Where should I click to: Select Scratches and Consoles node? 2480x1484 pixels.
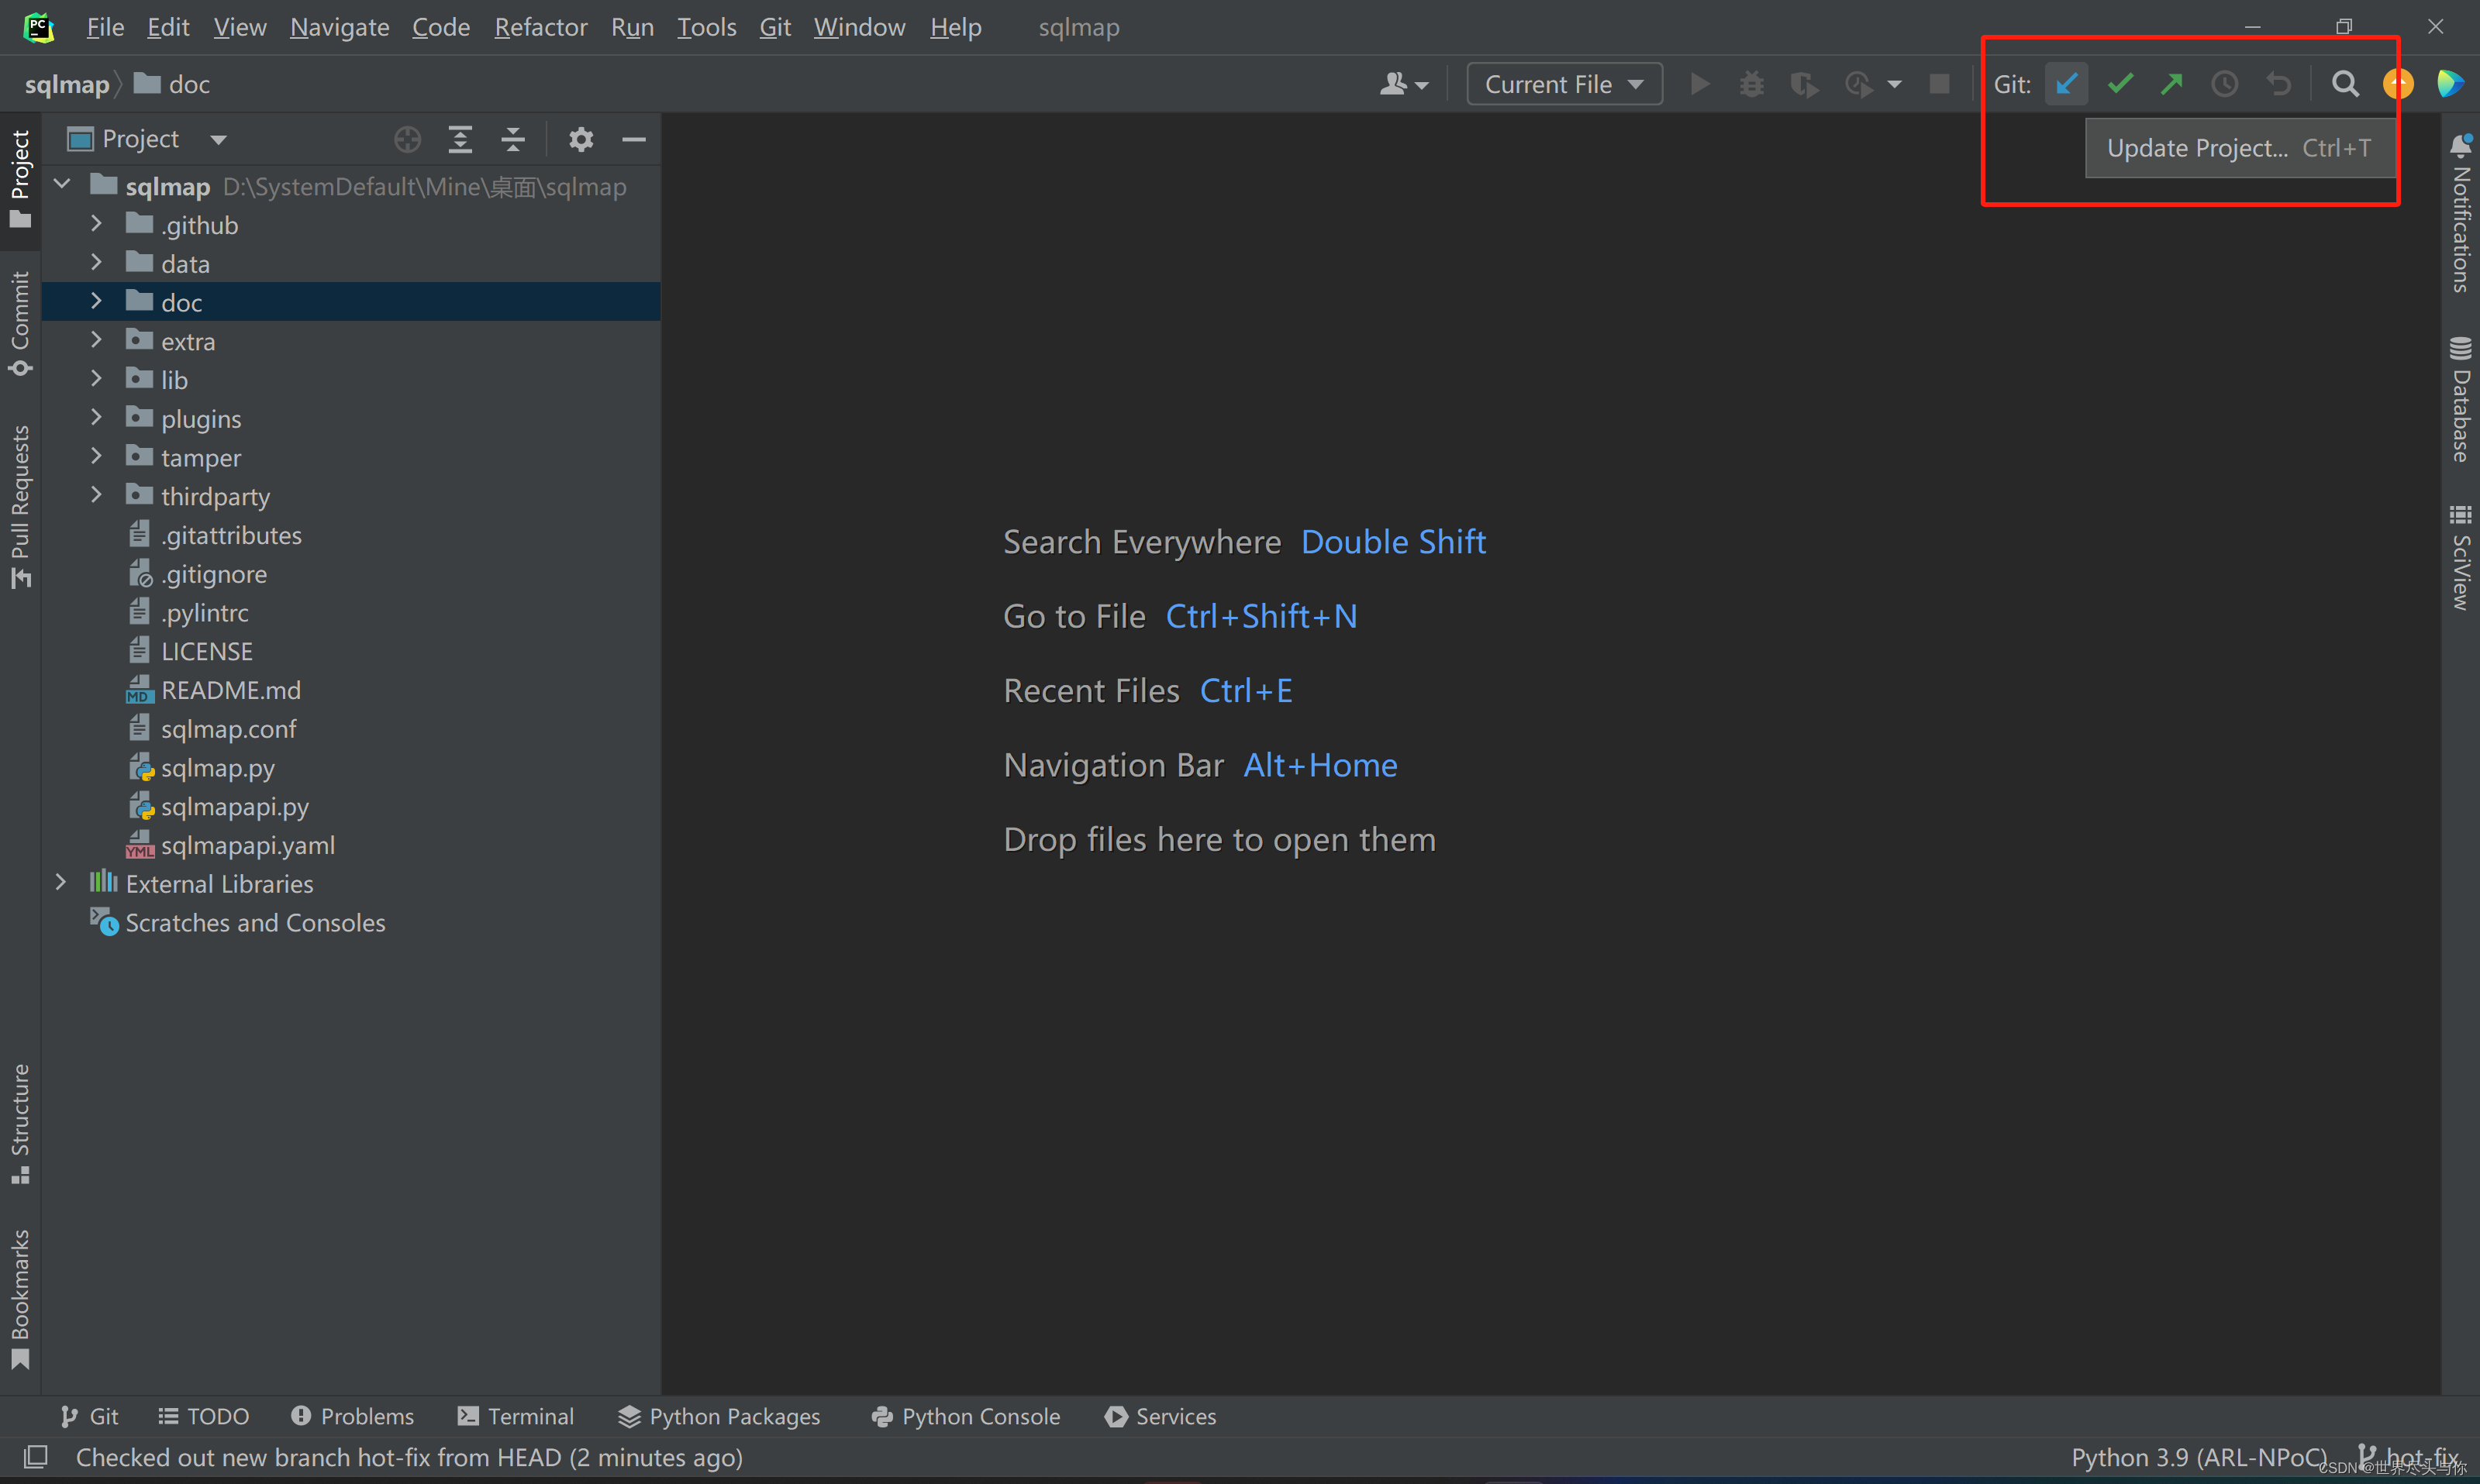(x=255, y=922)
